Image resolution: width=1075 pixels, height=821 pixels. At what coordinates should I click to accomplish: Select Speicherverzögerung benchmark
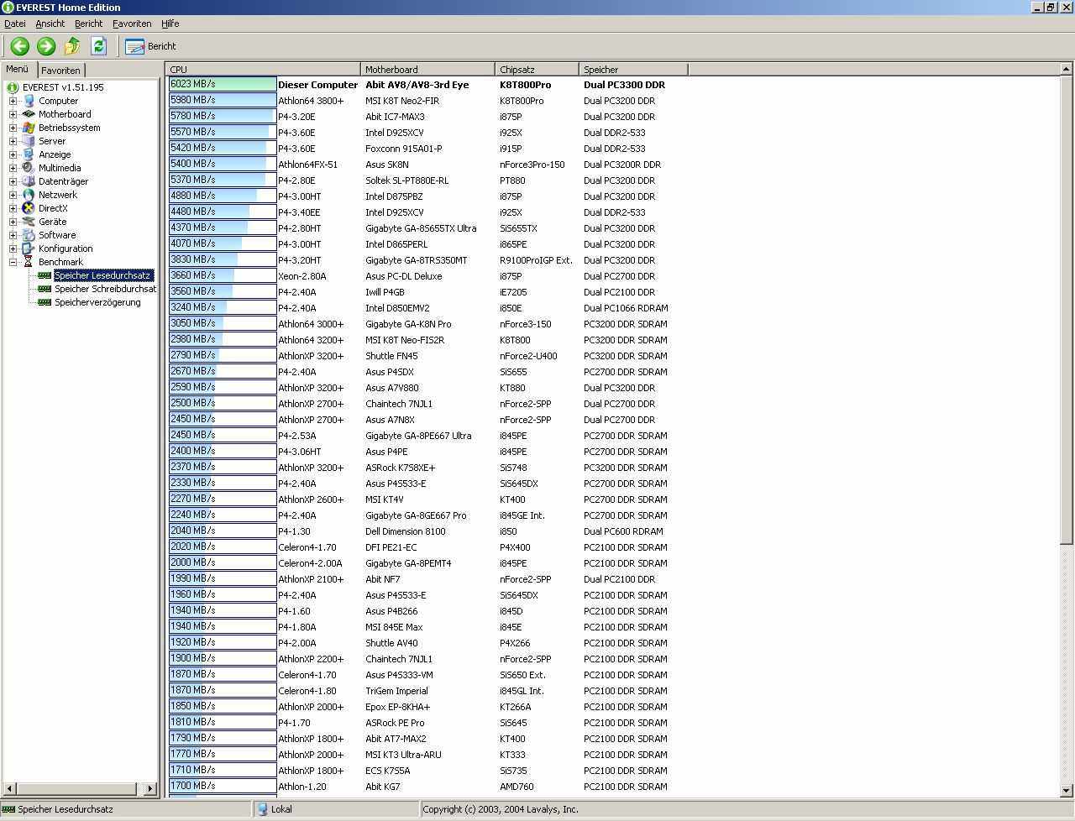(x=97, y=302)
